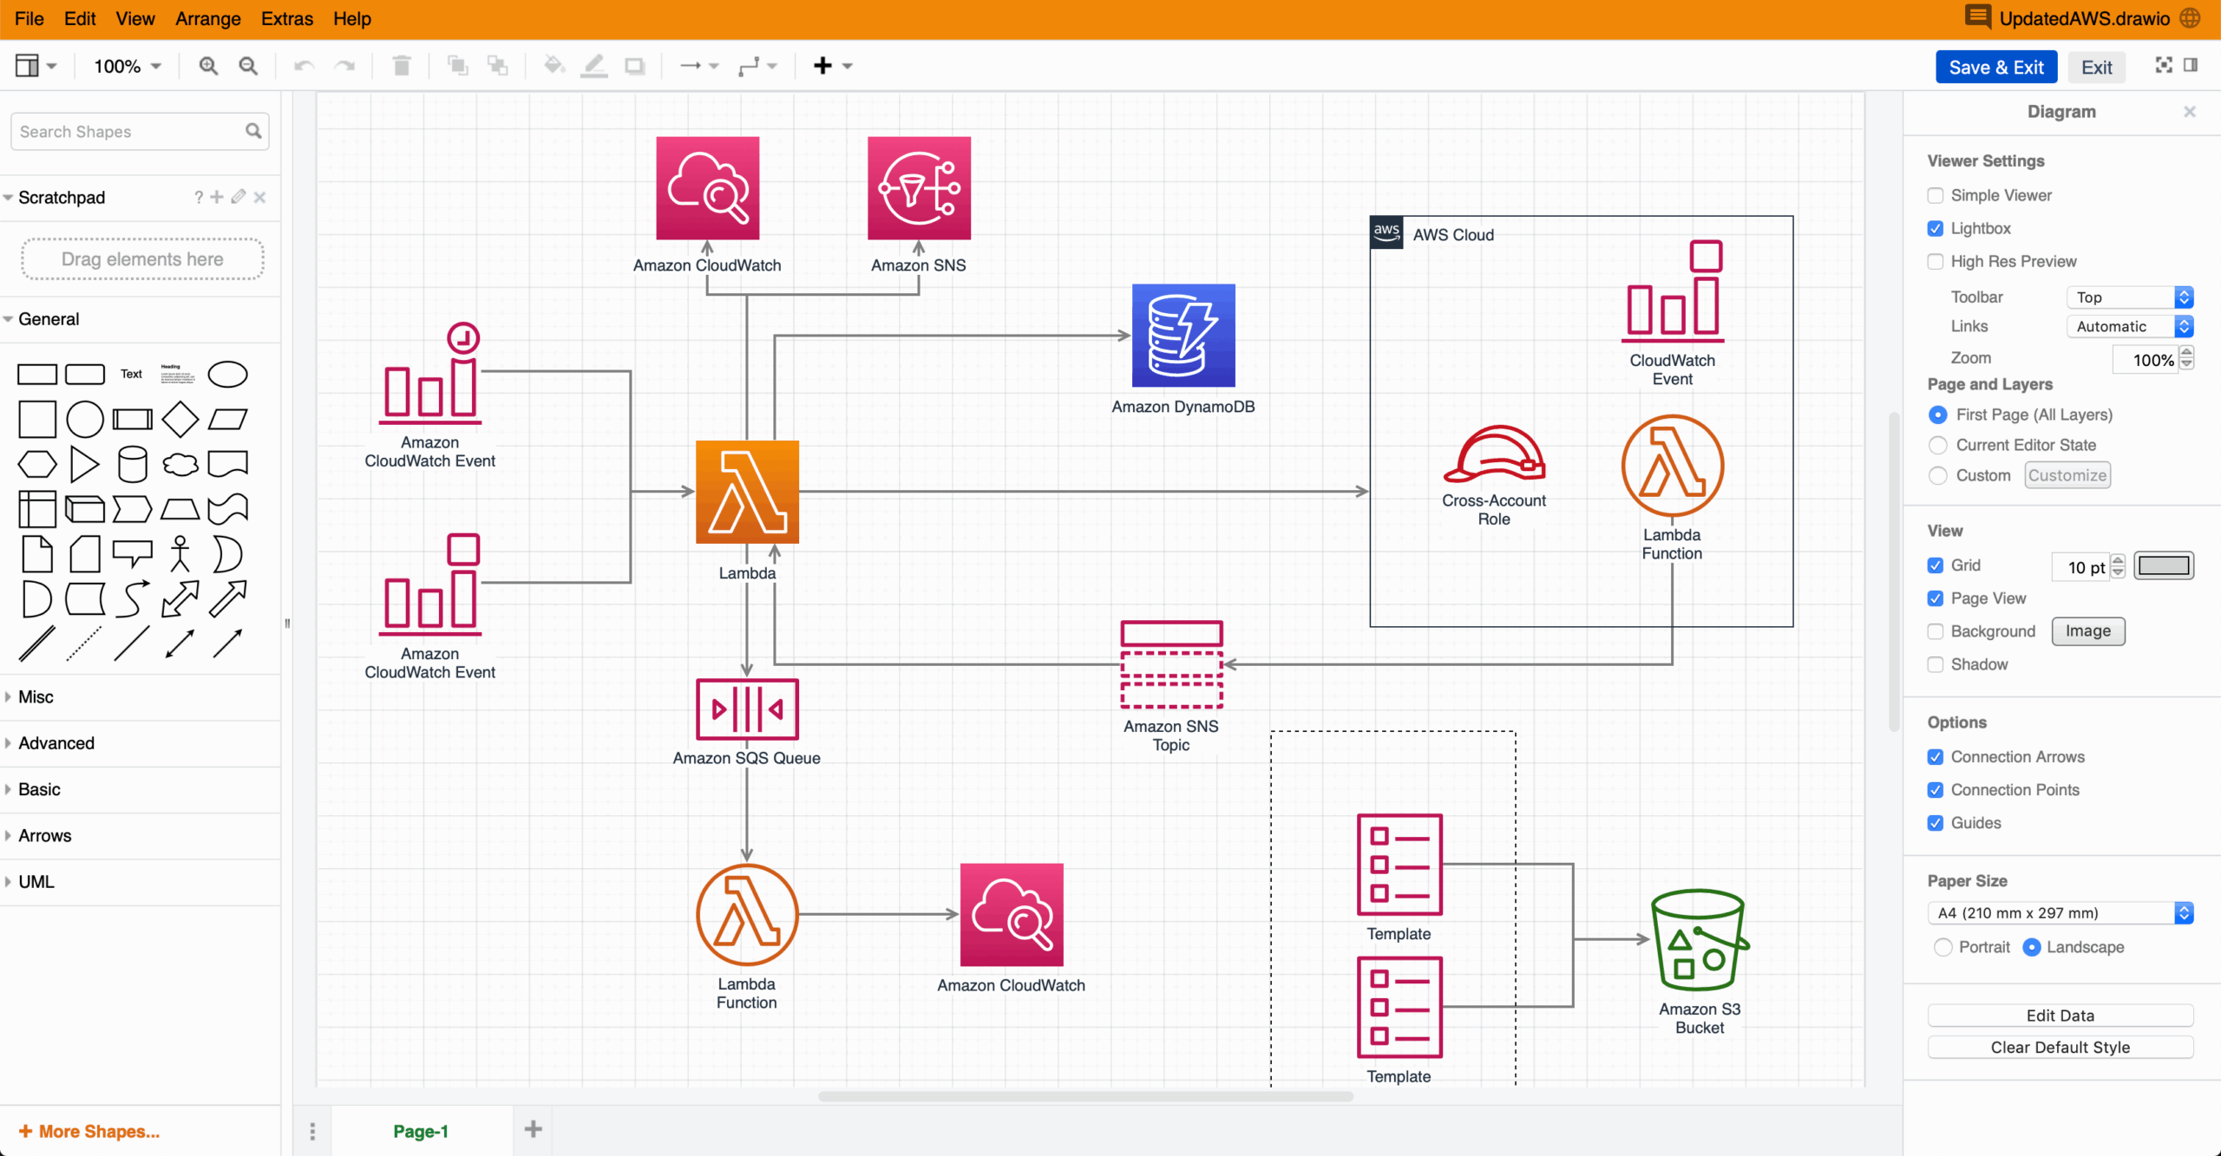
Task: Open the Edit menu
Action: [80, 18]
